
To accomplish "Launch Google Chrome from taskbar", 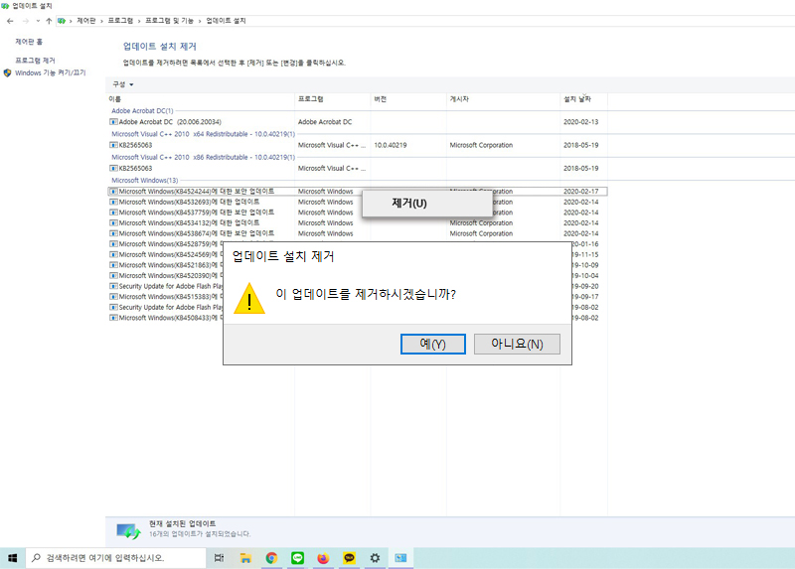I will [x=271, y=558].
